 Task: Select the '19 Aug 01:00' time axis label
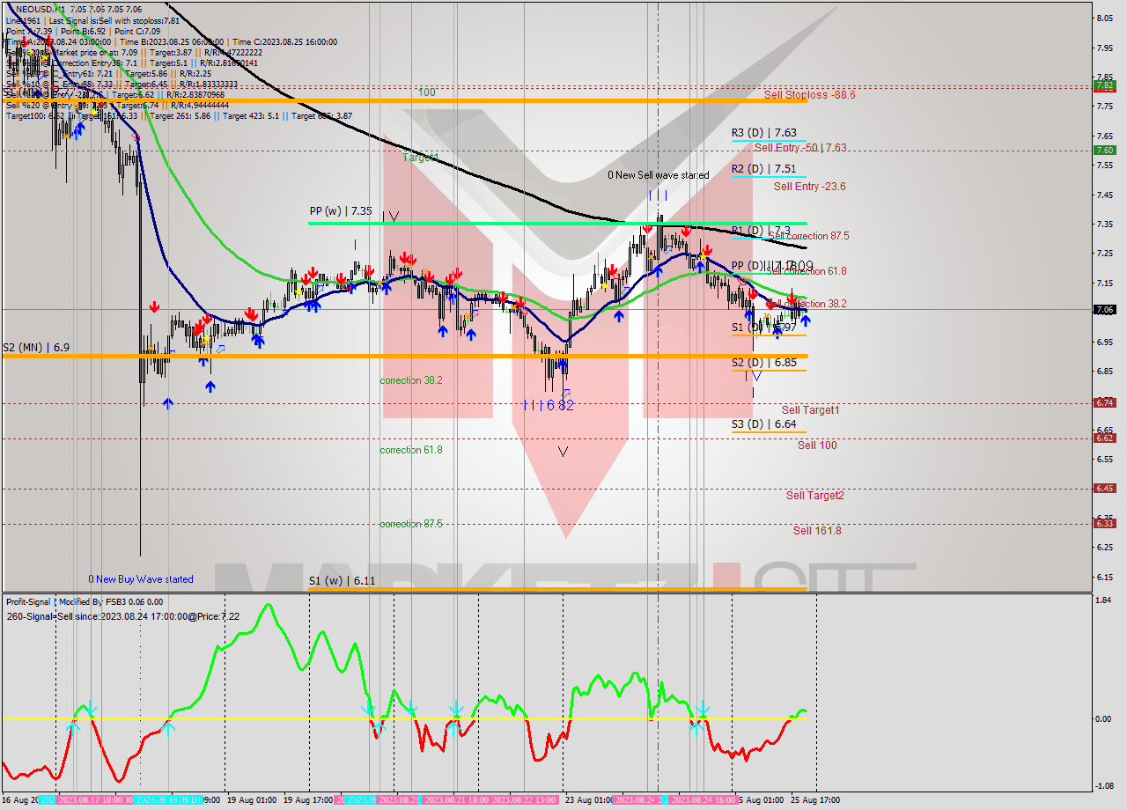pyautogui.click(x=251, y=800)
